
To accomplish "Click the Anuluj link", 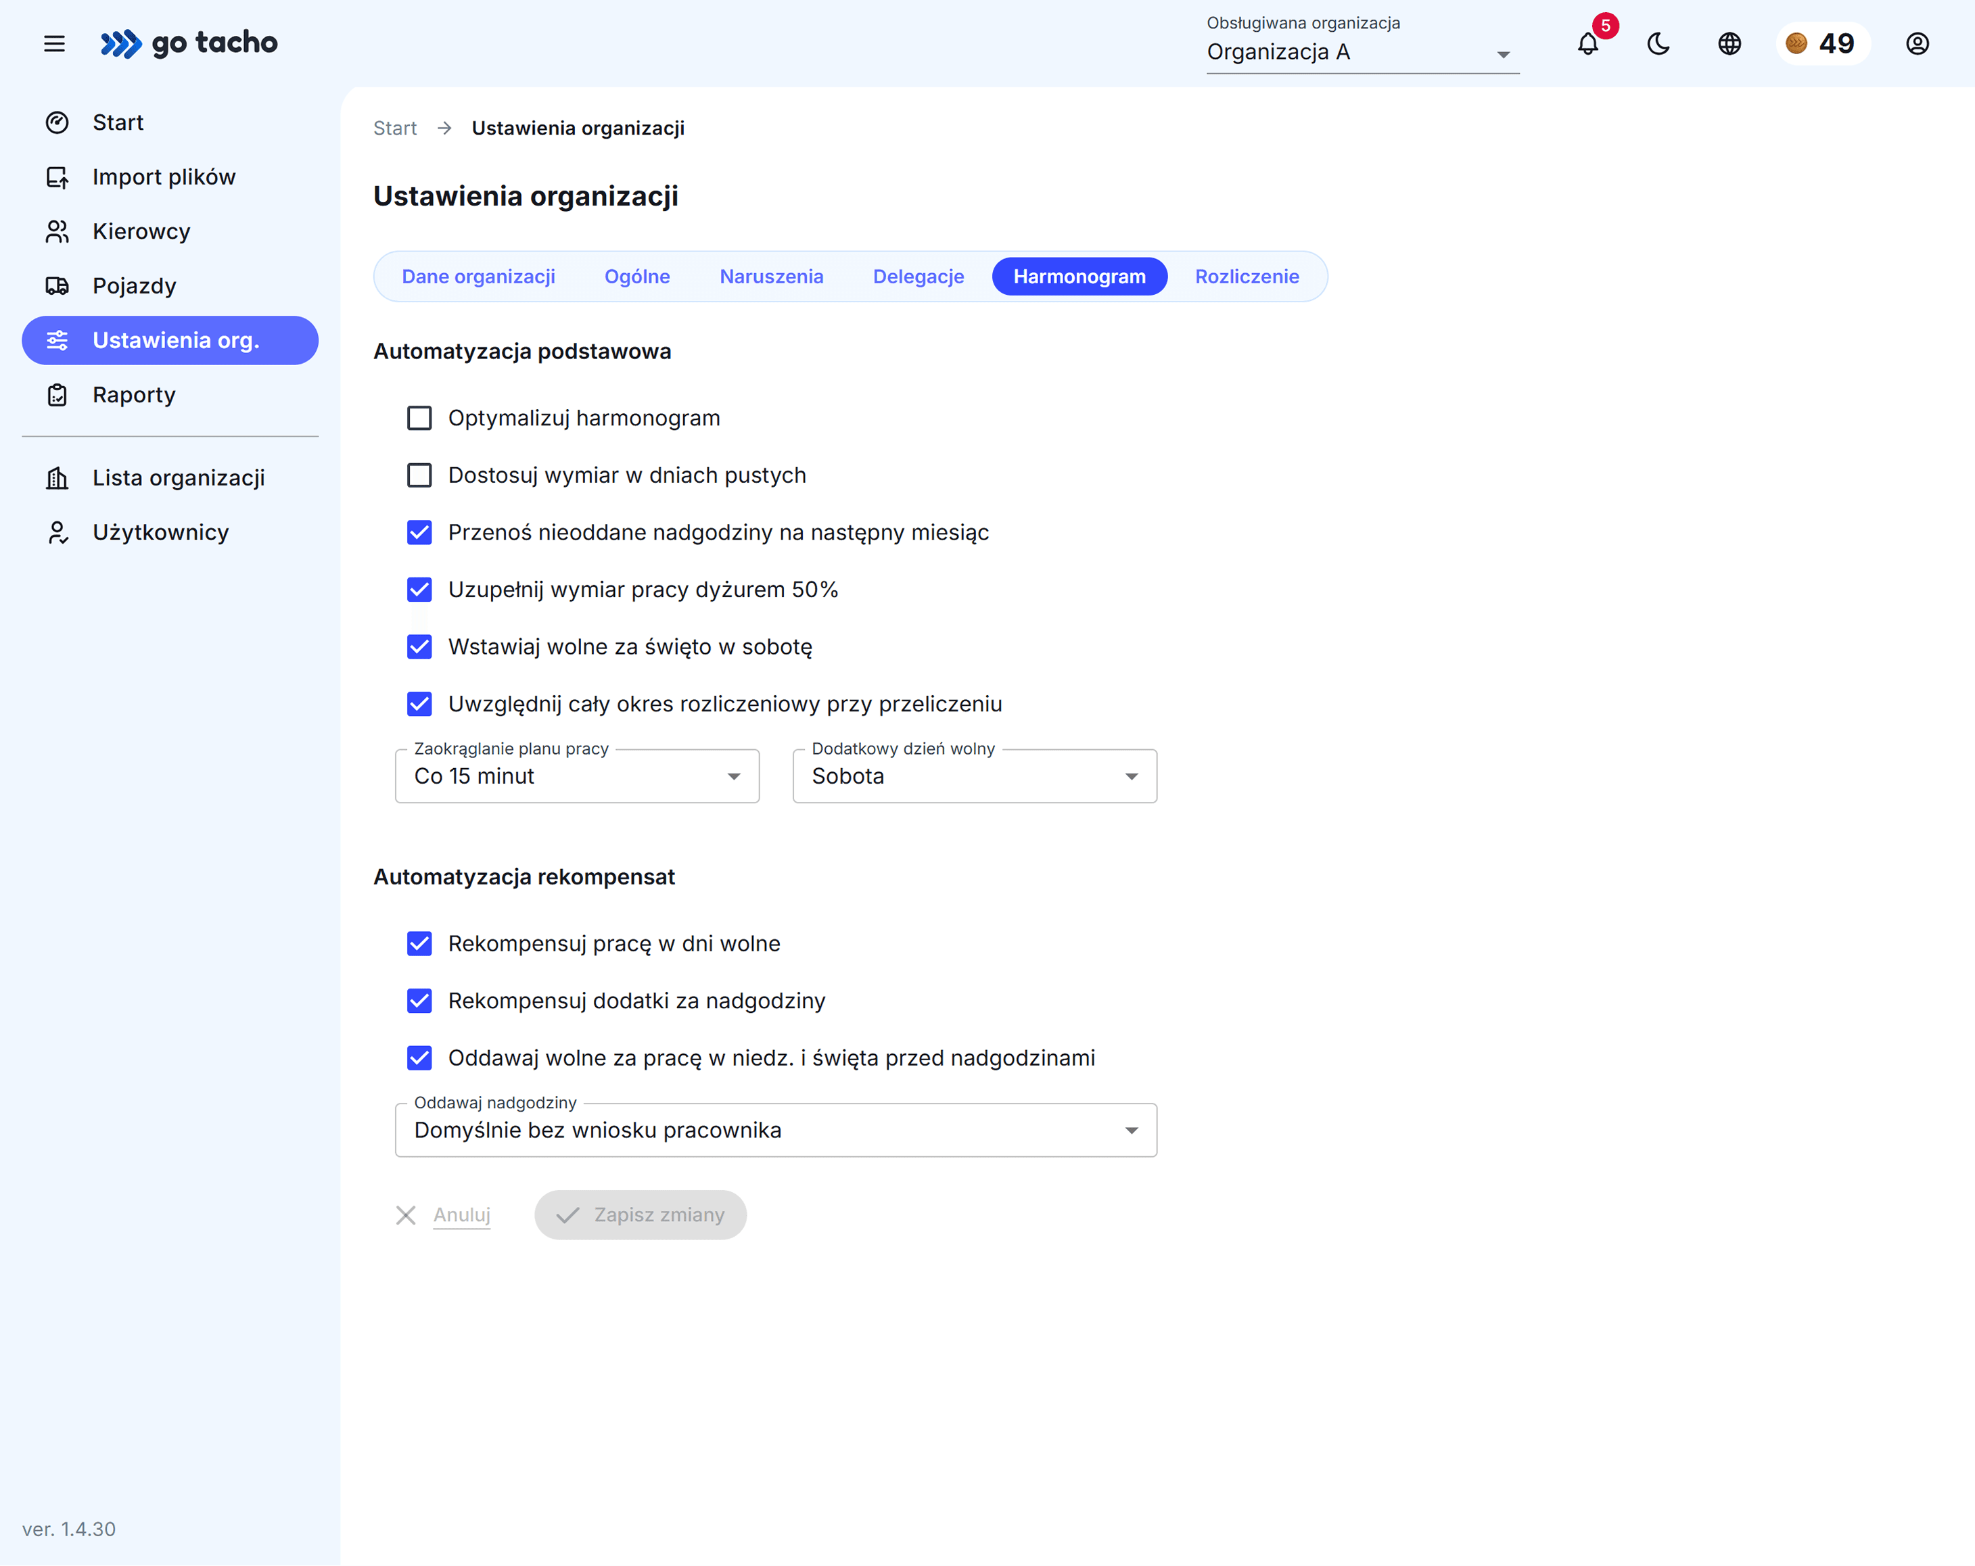I will coord(462,1215).
